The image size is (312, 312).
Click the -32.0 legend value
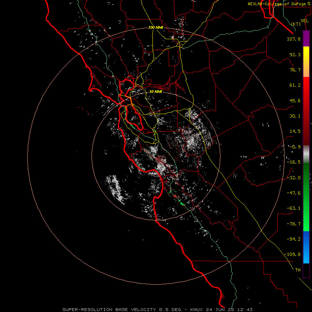tap(294, 178)
